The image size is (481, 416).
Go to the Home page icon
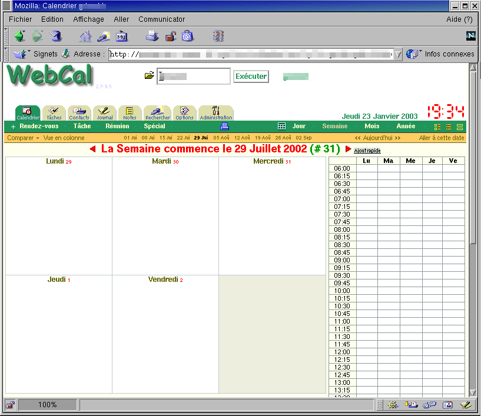point(85,36)
